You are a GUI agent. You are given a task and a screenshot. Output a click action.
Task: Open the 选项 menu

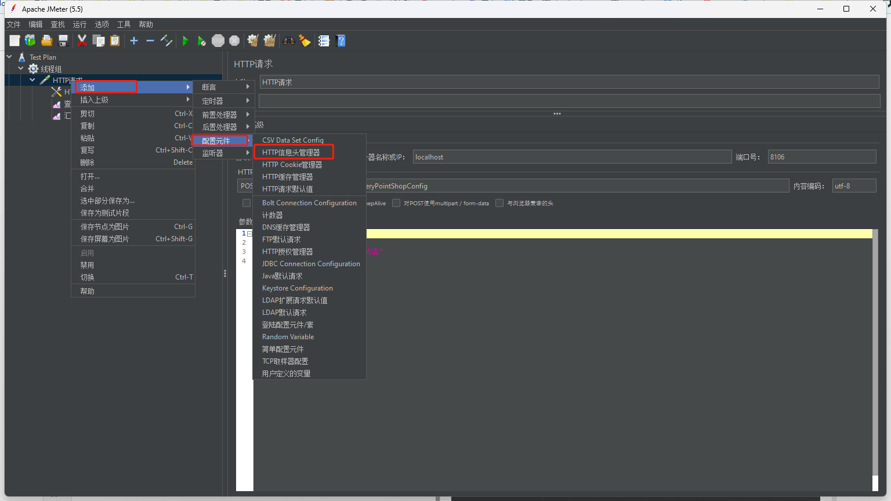(x=102, y=24)
